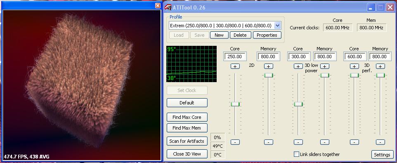
Task: Decrease 3D low power Memory with minus button
Action: tap(325, 142)
